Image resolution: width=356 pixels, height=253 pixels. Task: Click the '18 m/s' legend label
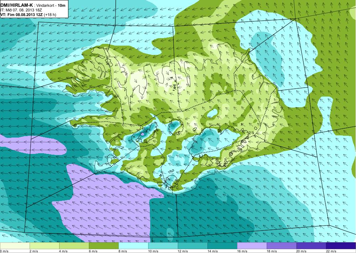point(272,251)
